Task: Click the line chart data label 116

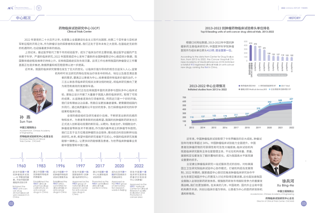Action: pyautogui.click(x=192, y=117)
